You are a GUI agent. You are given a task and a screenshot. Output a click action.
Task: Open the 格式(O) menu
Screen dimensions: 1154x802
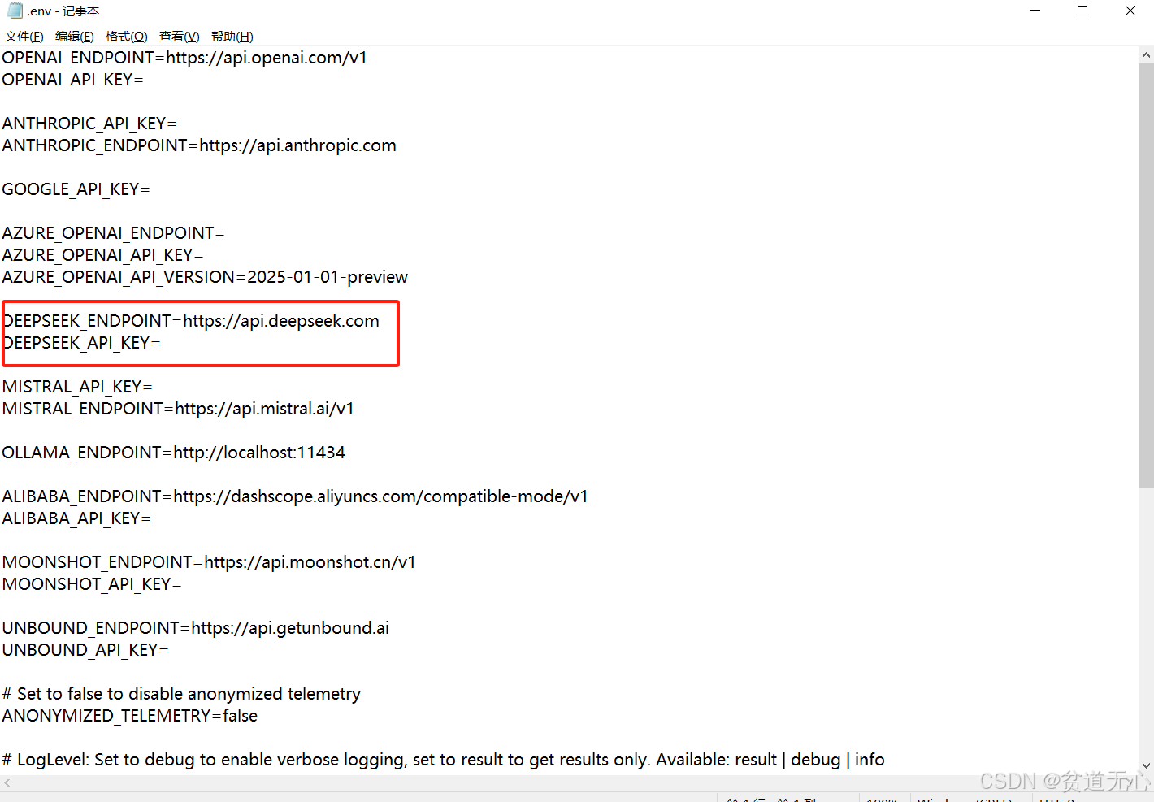click(x=126, y=37)
